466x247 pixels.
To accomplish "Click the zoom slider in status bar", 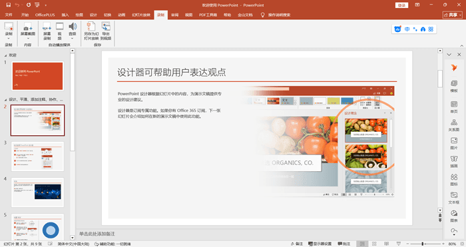I will (x=425, y=244).
